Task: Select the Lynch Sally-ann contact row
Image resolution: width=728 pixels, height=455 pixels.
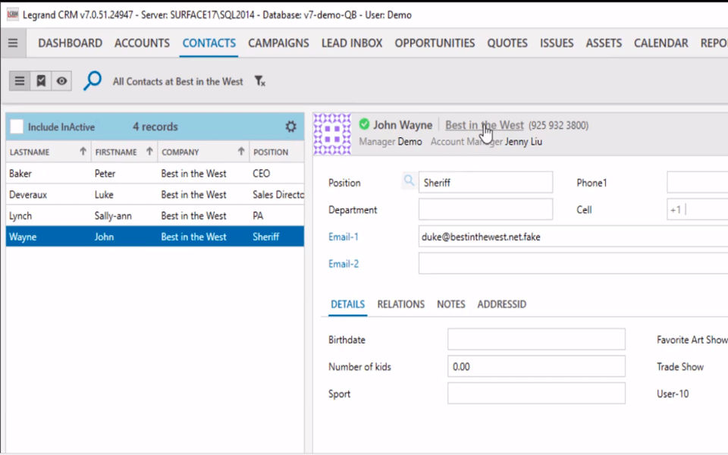Action: [x=155, y=216]
